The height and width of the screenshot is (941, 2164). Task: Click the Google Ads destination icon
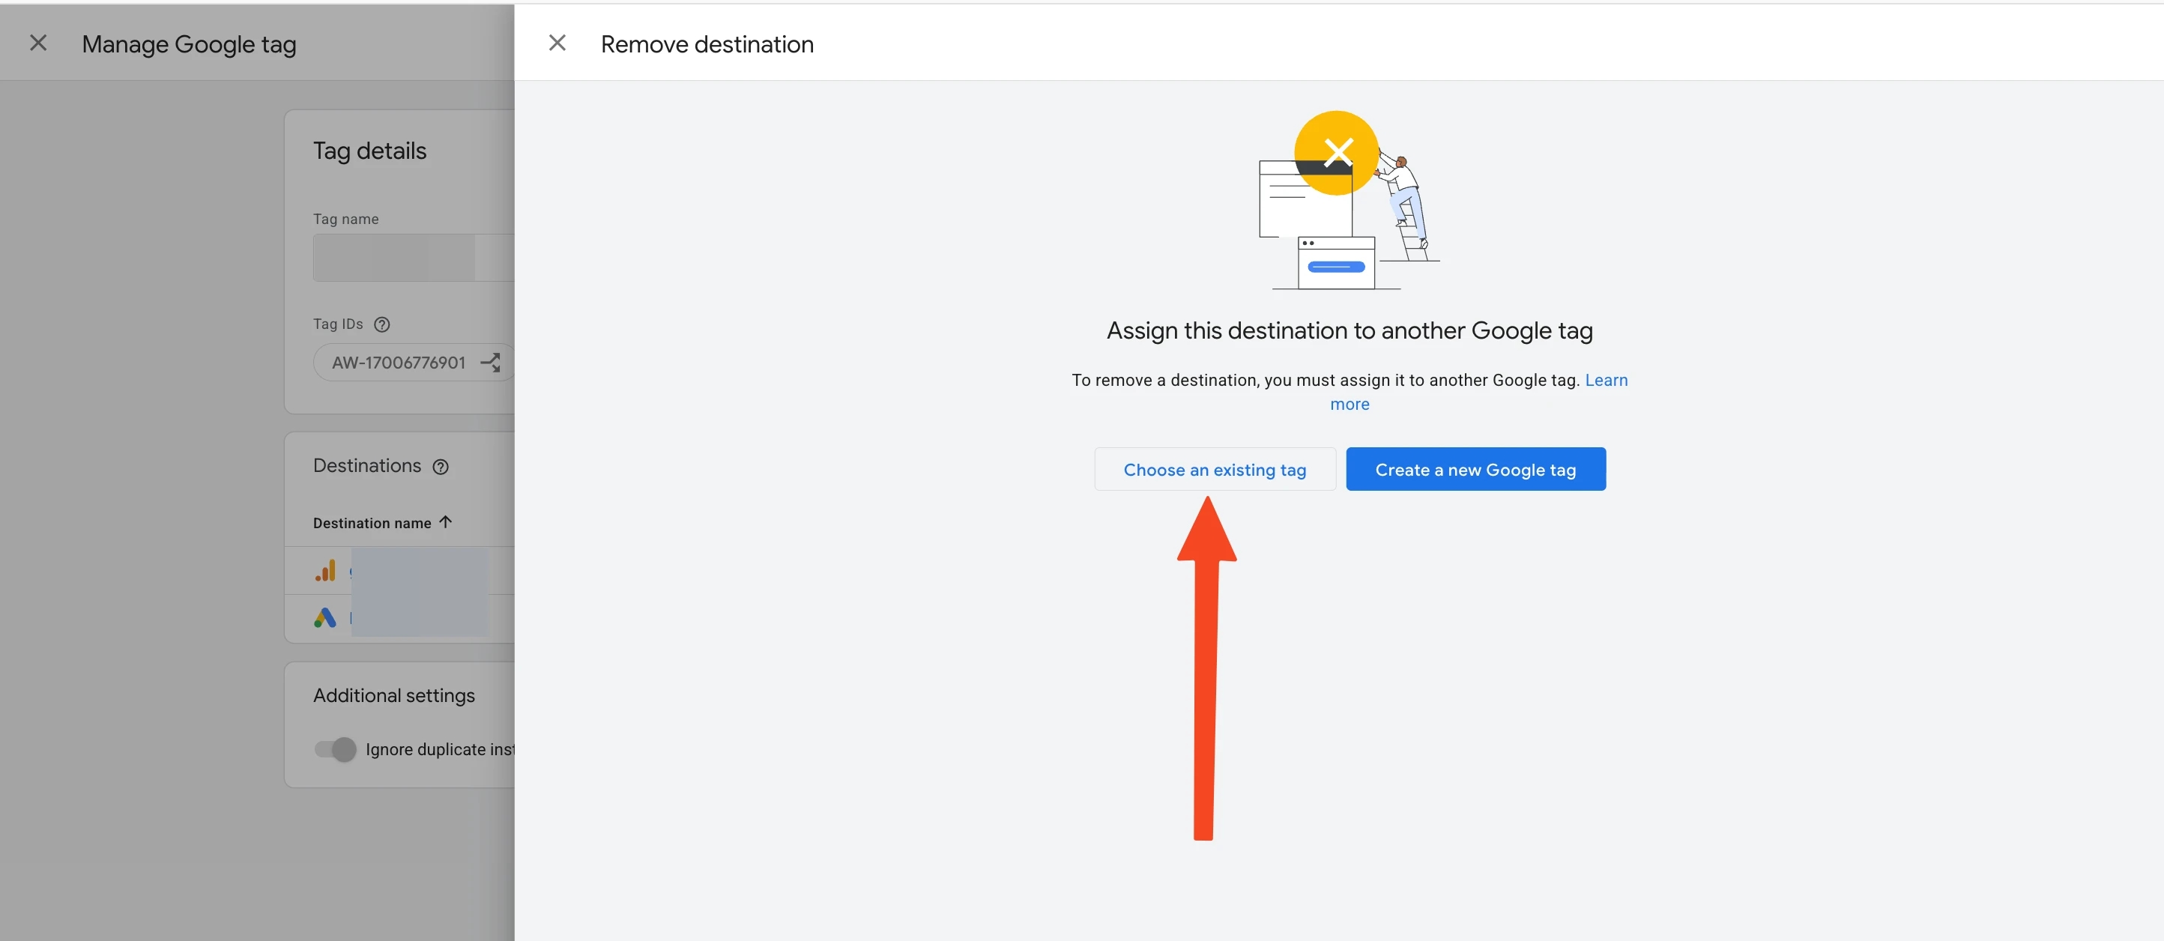tap(325, 618)
